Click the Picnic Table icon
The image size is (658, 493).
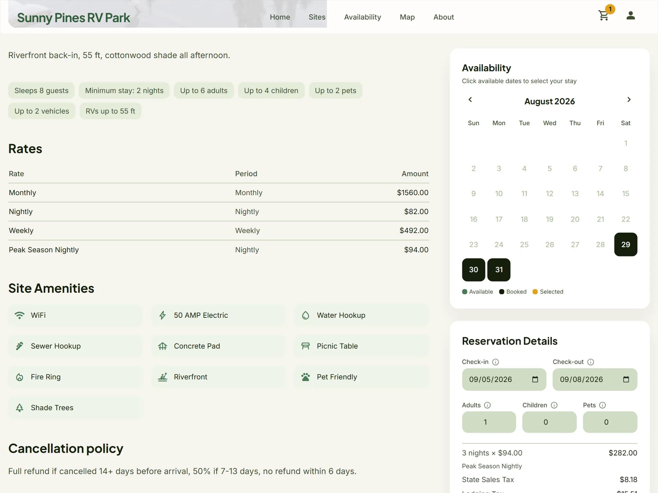(x=306, y=346)
